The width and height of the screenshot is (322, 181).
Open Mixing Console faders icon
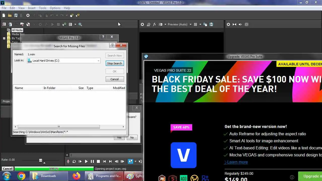pyautogui.click(x=247, y=24)
